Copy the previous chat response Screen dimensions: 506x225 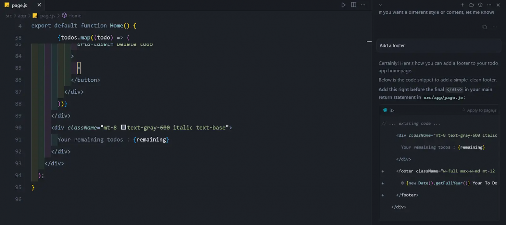[485, 27]
